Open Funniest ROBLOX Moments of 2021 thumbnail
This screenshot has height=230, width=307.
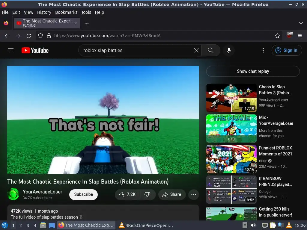pyautogui.click(x=231, y=159)
